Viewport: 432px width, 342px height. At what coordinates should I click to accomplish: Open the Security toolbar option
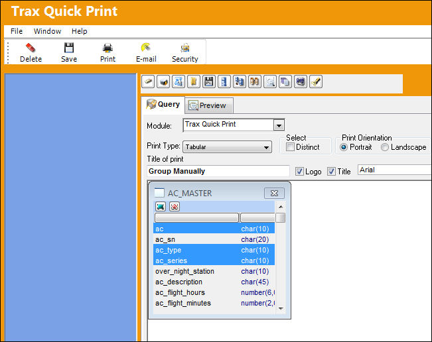click(x=185, y=52)
